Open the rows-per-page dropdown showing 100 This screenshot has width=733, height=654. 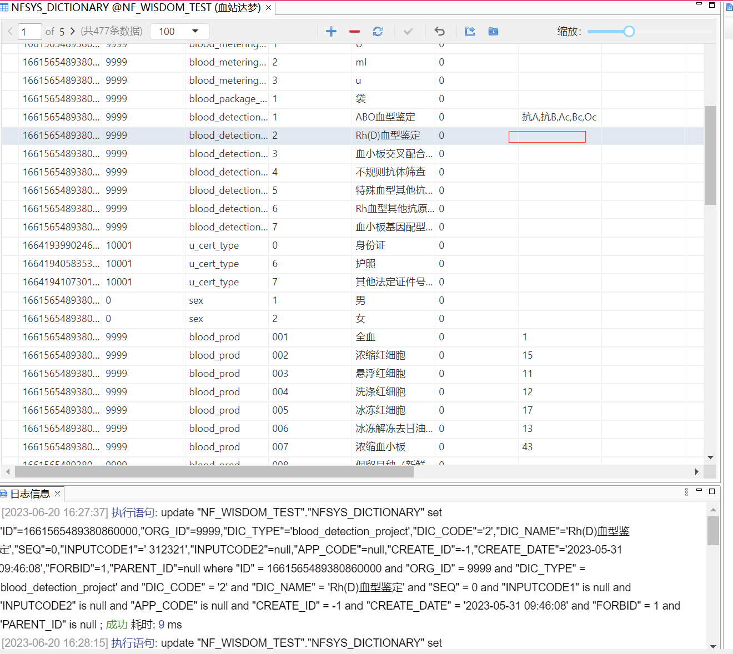click(179, 32)
